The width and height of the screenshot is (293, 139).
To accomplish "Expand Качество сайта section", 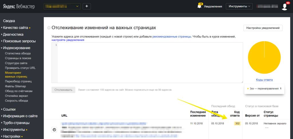I will [15, 28].
